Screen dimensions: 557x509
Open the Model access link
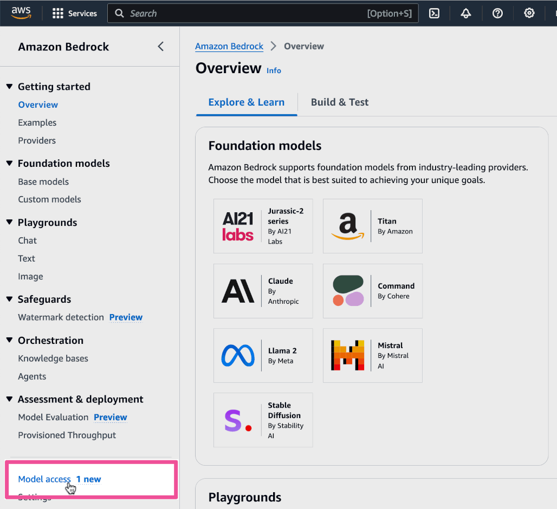[x=44, y=479]
